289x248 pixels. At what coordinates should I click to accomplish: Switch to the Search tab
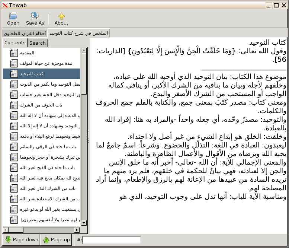coord(38,43)
